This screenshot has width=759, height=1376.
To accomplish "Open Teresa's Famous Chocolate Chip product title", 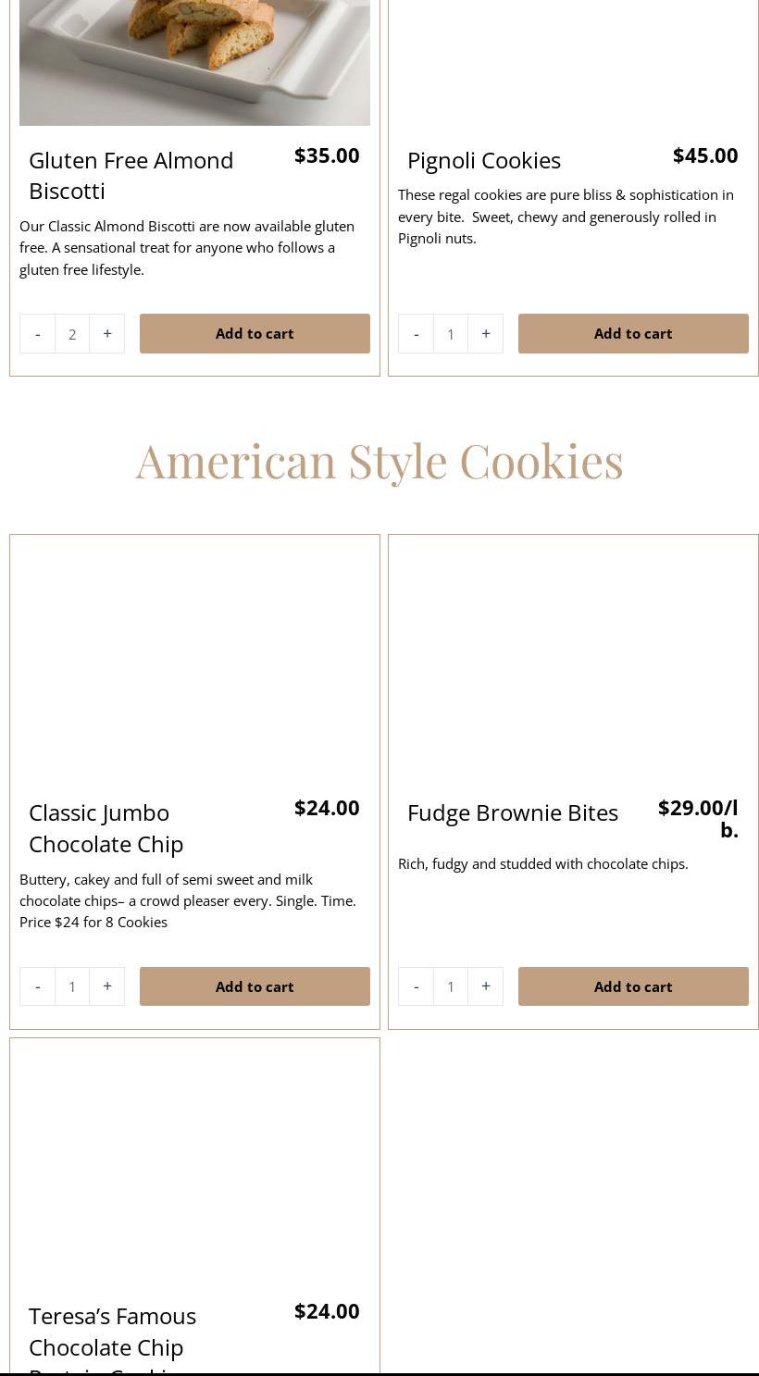I will coord(112,1331).
